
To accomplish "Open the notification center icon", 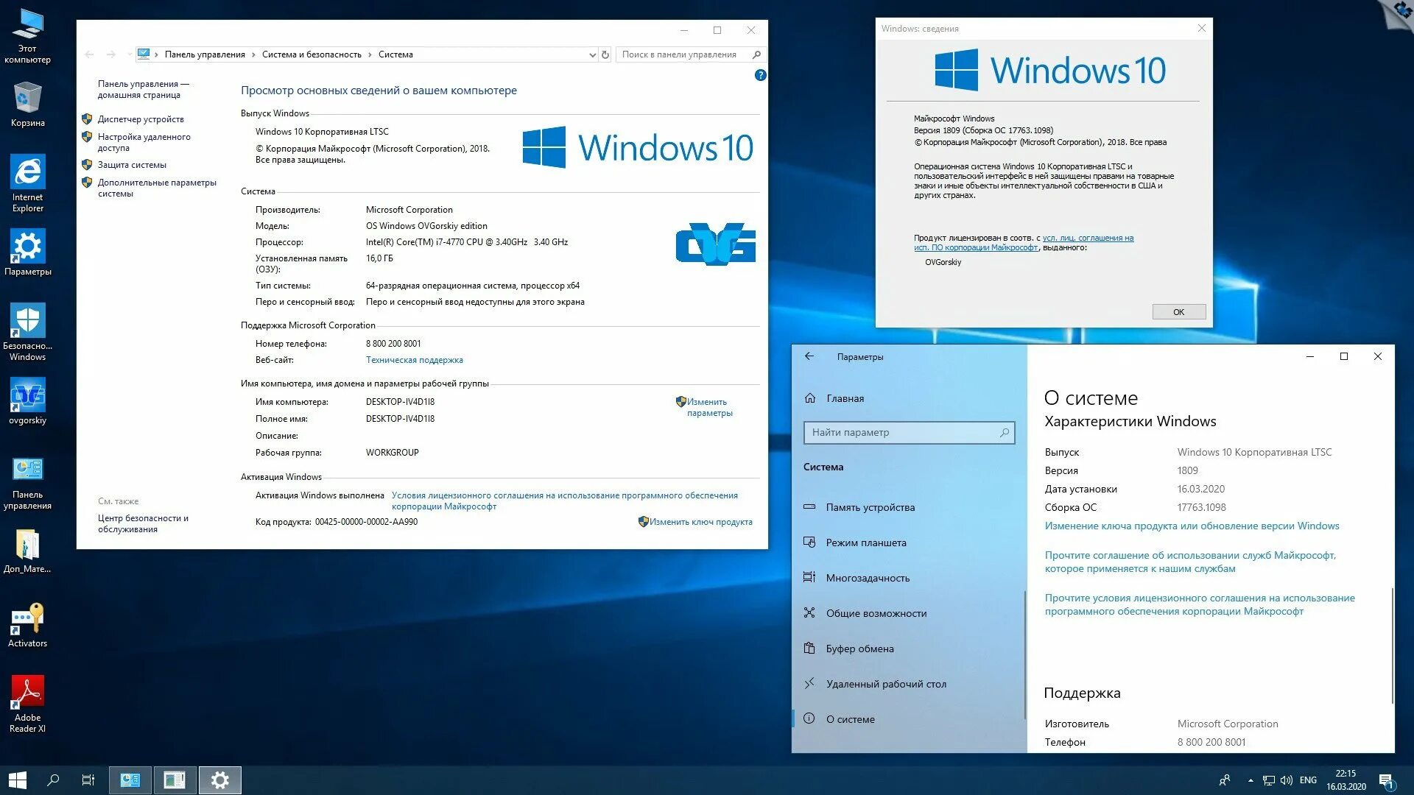I will [1385, 780].
